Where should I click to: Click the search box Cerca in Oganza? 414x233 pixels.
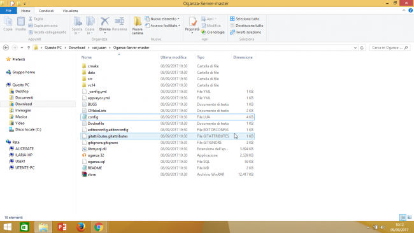pyautogui.click(x=390, y=48)
